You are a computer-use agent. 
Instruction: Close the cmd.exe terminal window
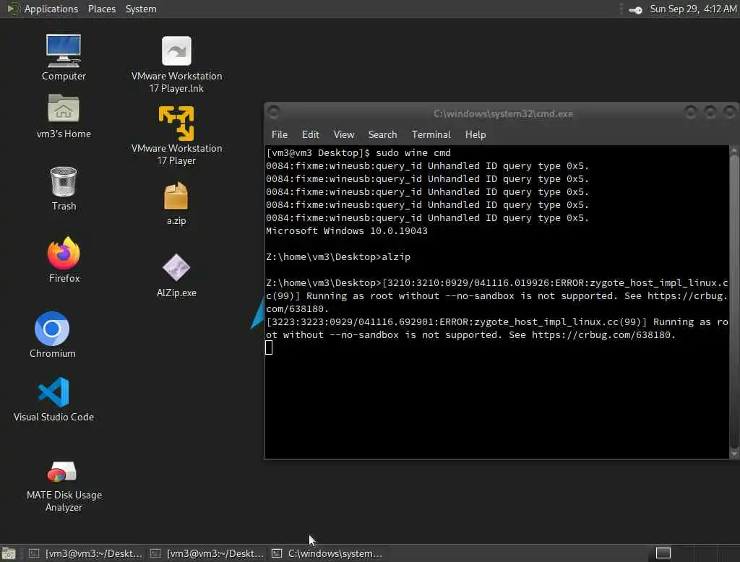click(730, 112)
